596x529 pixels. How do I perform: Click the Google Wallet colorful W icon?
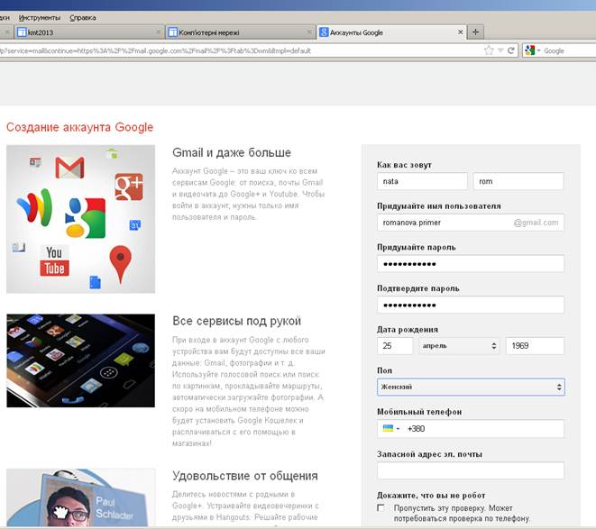pyautogui.click(x=34, y=207)
